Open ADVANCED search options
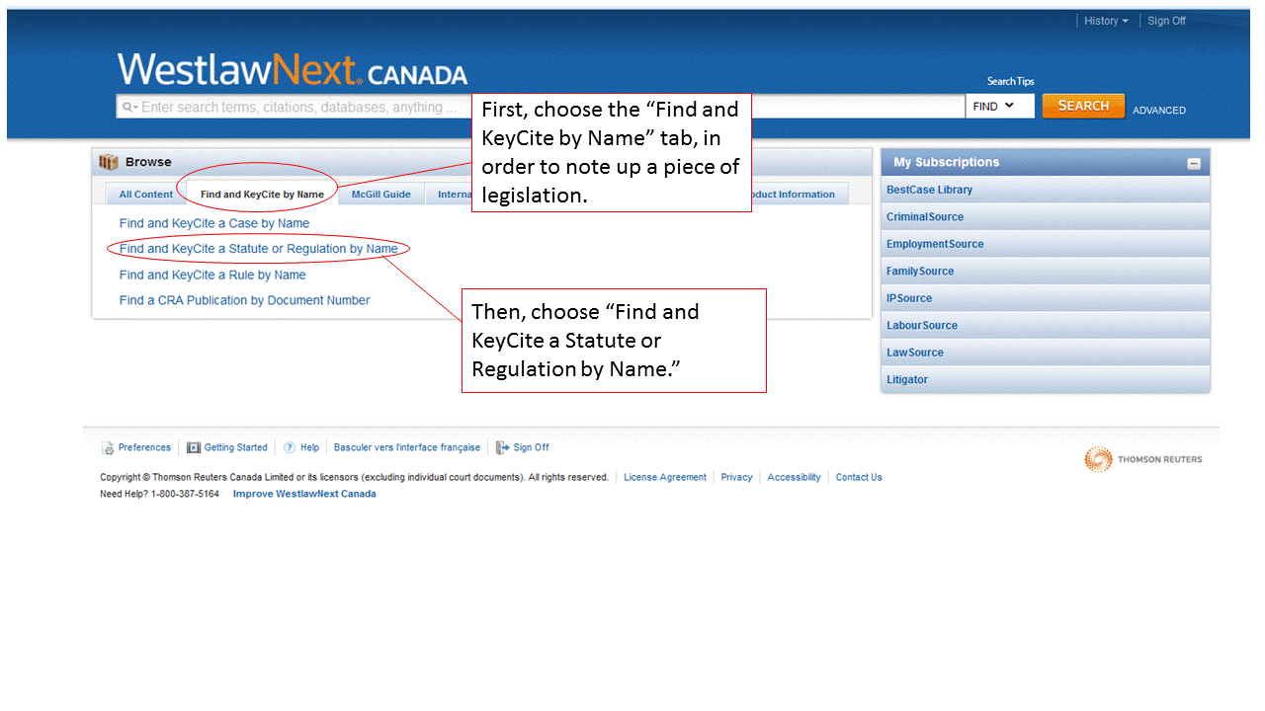Viewport: 1265px width, 711px height. [x=1159, y=111]
